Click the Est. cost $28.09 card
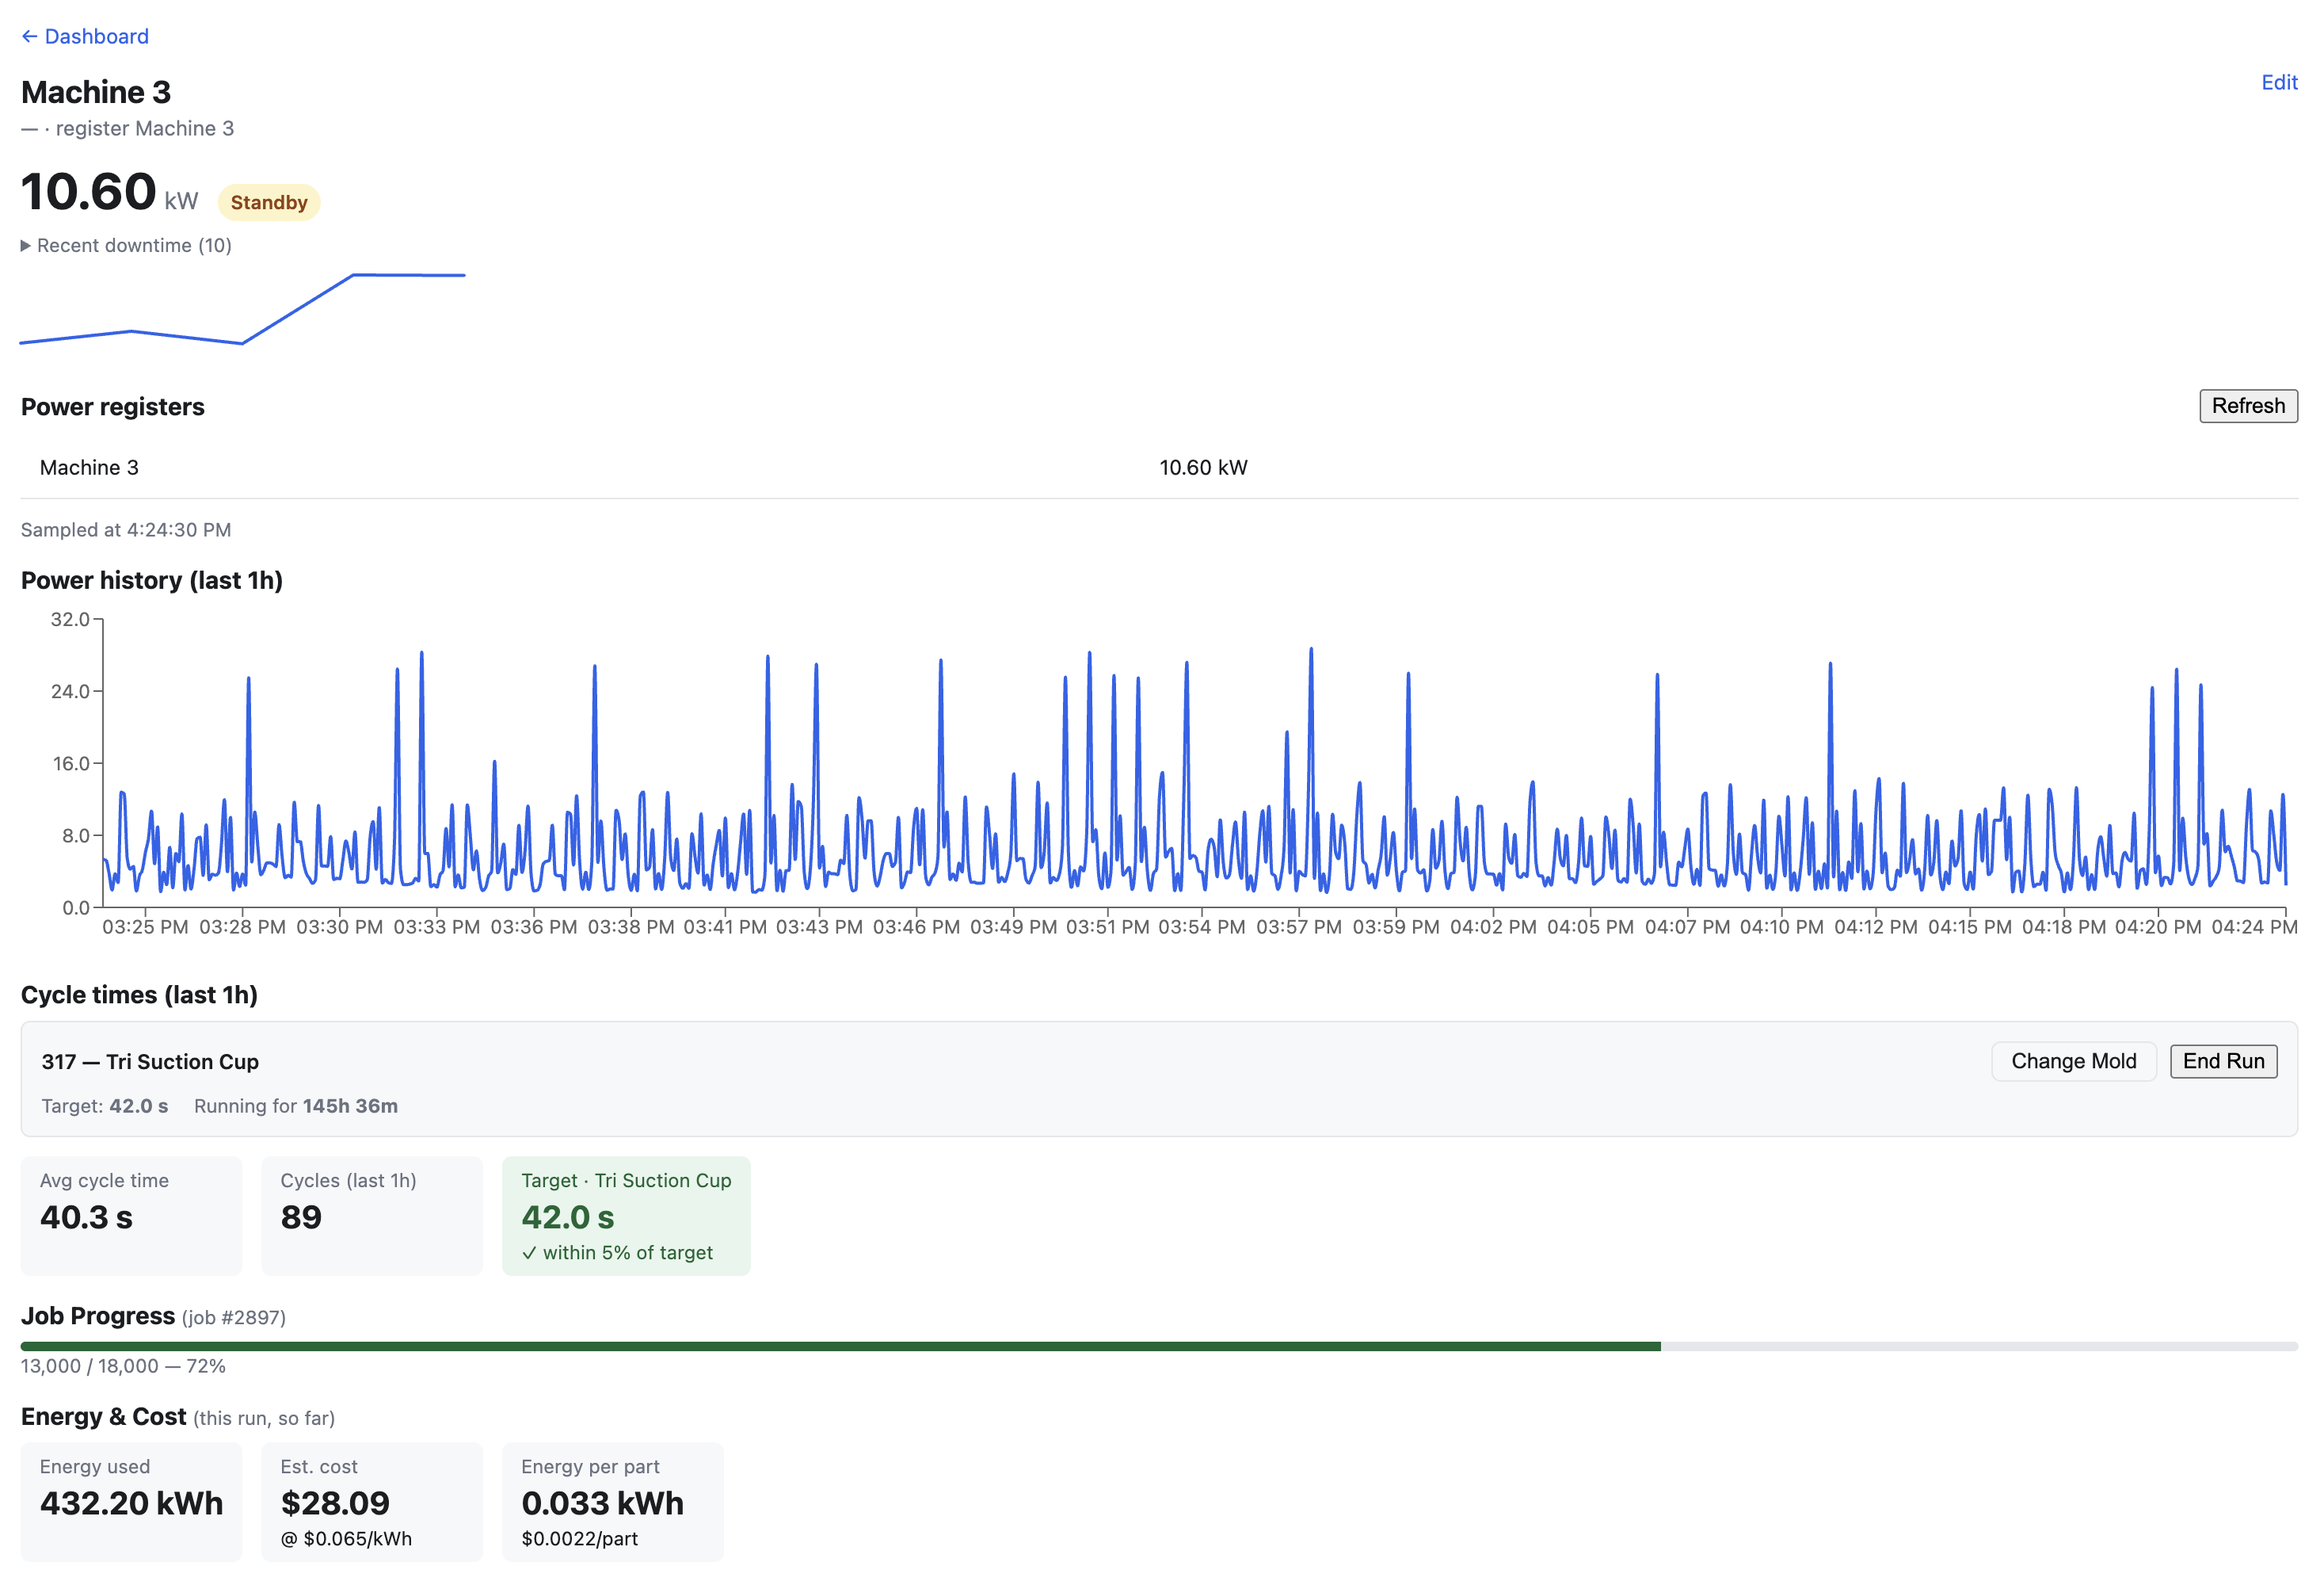The image size is (2324, 1585). click(372, 1501)
